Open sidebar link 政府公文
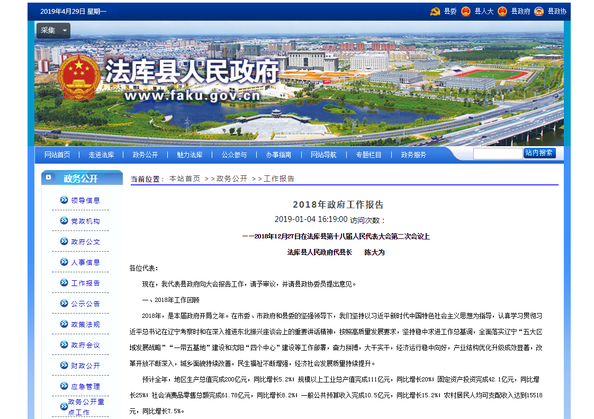 click(x=86, y=242)
